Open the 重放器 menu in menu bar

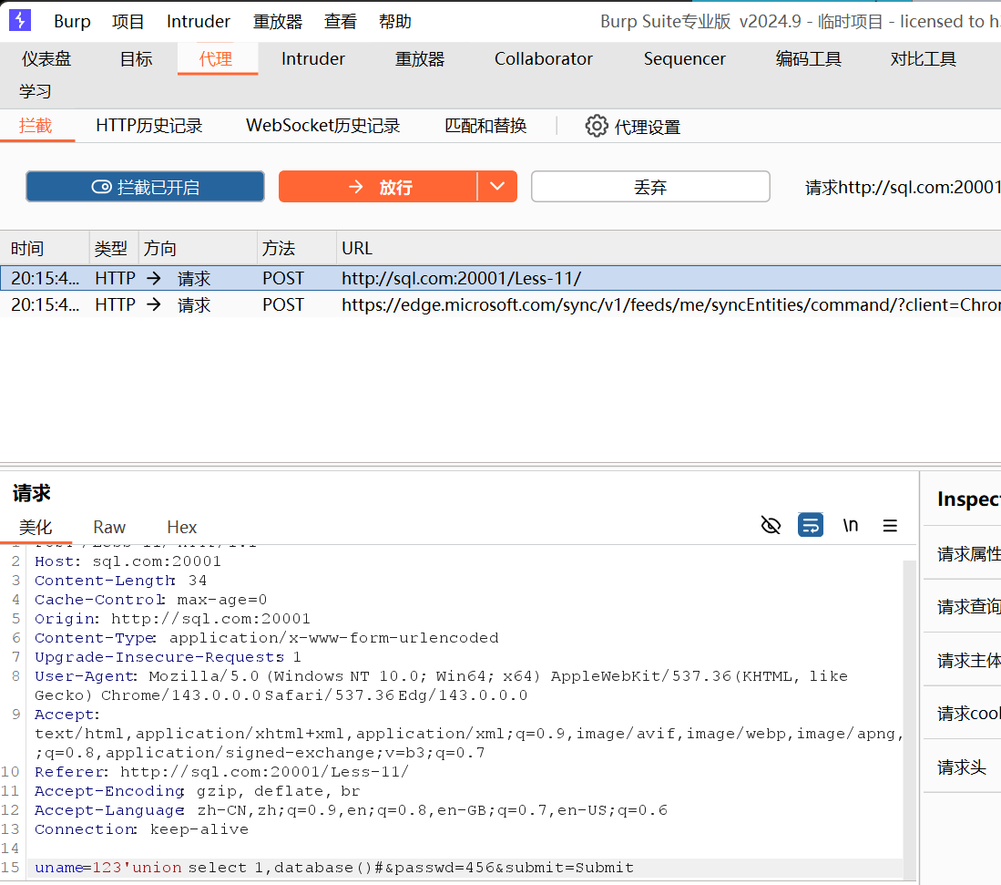(278, 21)
